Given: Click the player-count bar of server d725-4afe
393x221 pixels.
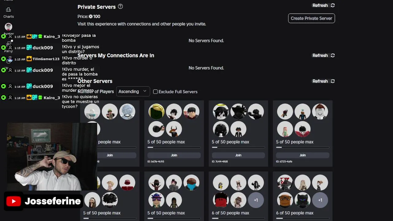Looking at the screenshot, I should click(303, 147).
